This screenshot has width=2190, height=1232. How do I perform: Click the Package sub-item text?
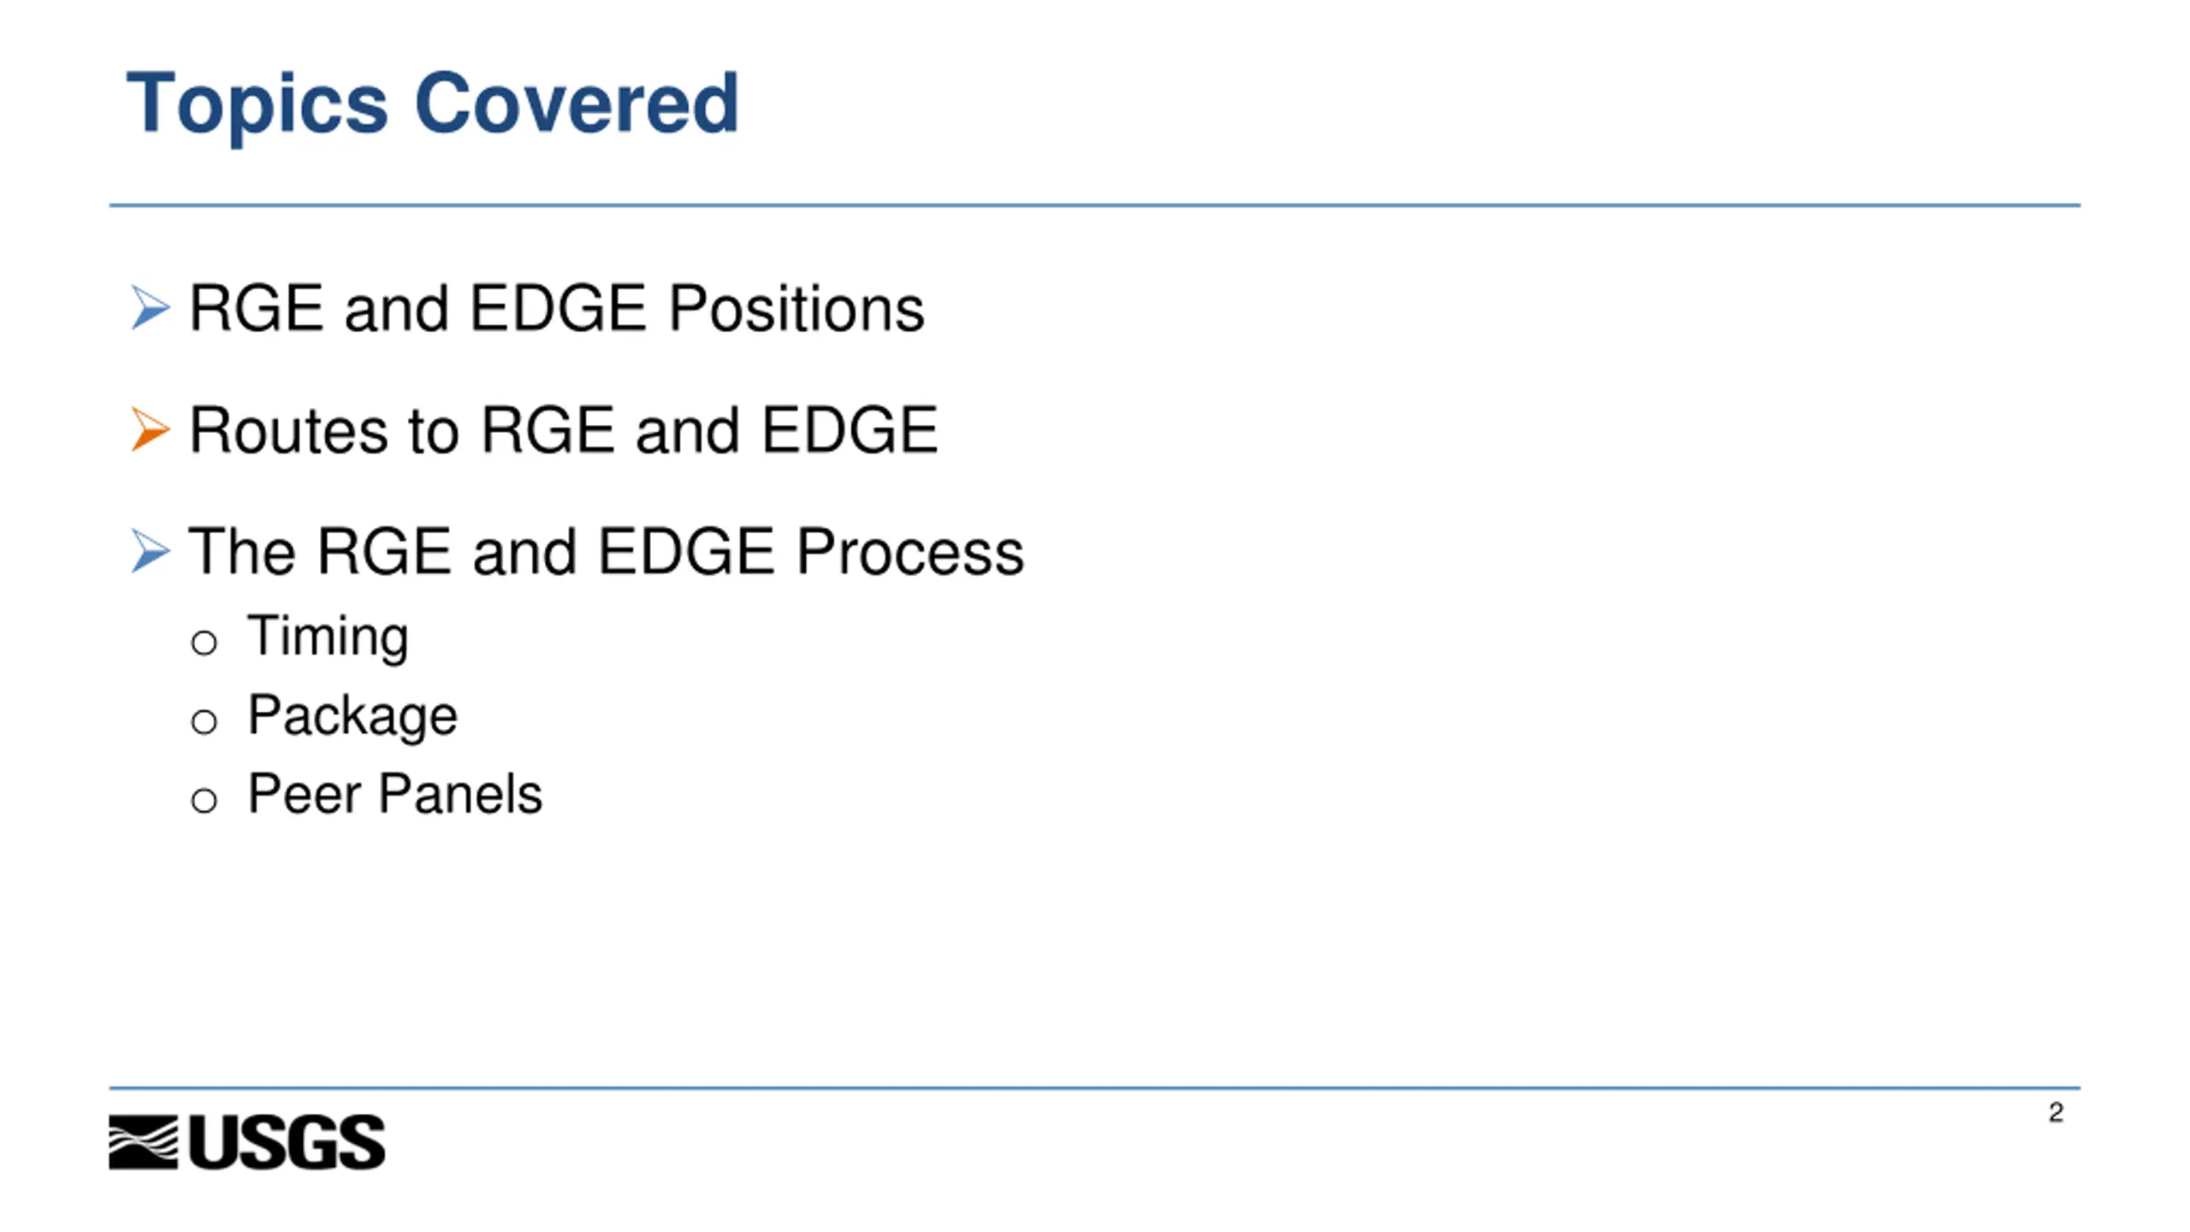tap(352, 715)
